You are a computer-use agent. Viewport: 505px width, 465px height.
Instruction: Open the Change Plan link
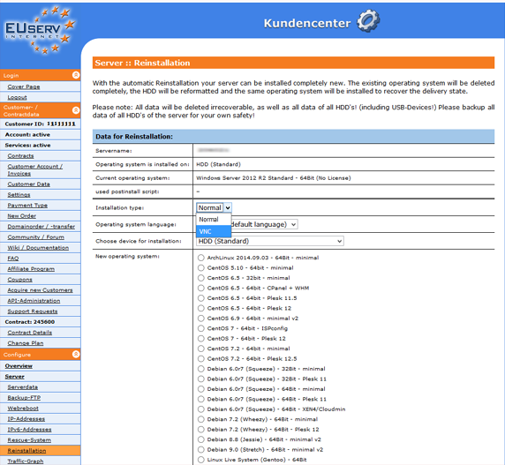coord(26,343)
